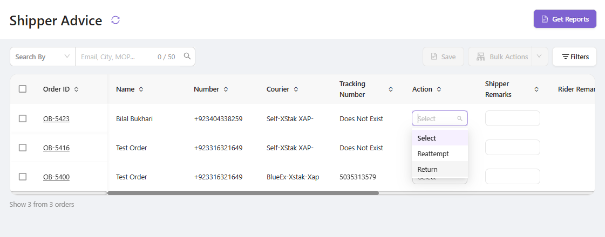Sort by Tracking Number column icon
The height and width of the screenshot is (237, 605).
point(391,89)
